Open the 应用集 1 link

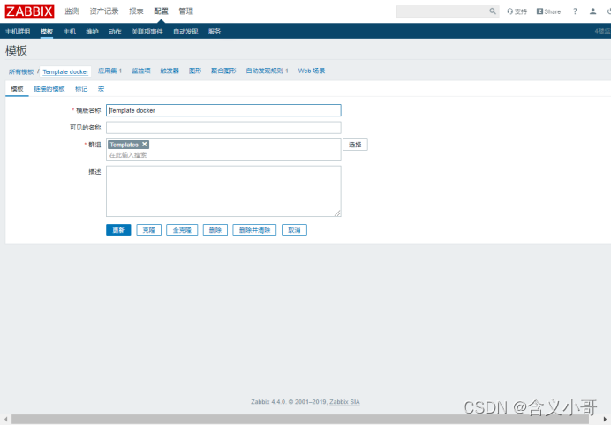click(109, 71)
